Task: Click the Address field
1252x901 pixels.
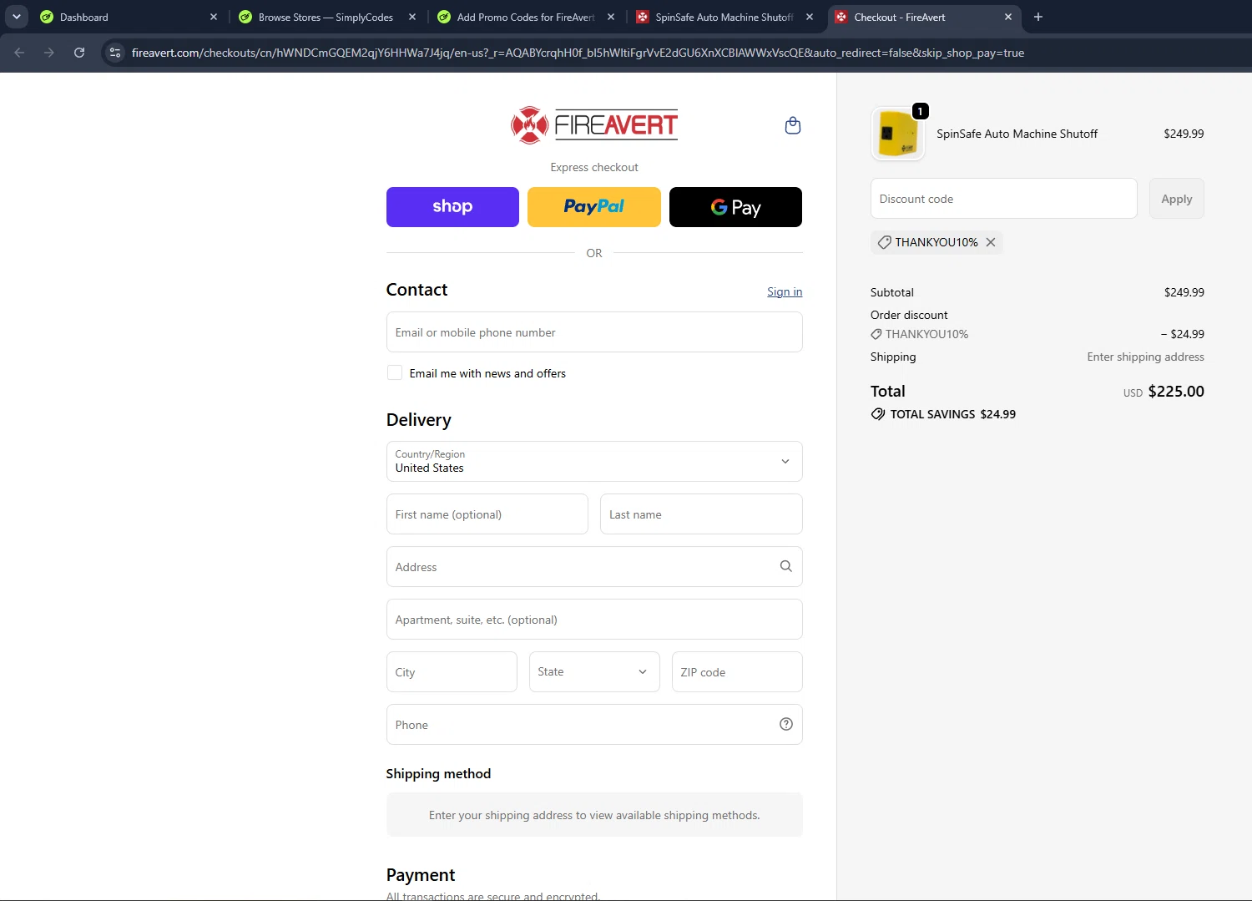Action: tap(594, 567)
